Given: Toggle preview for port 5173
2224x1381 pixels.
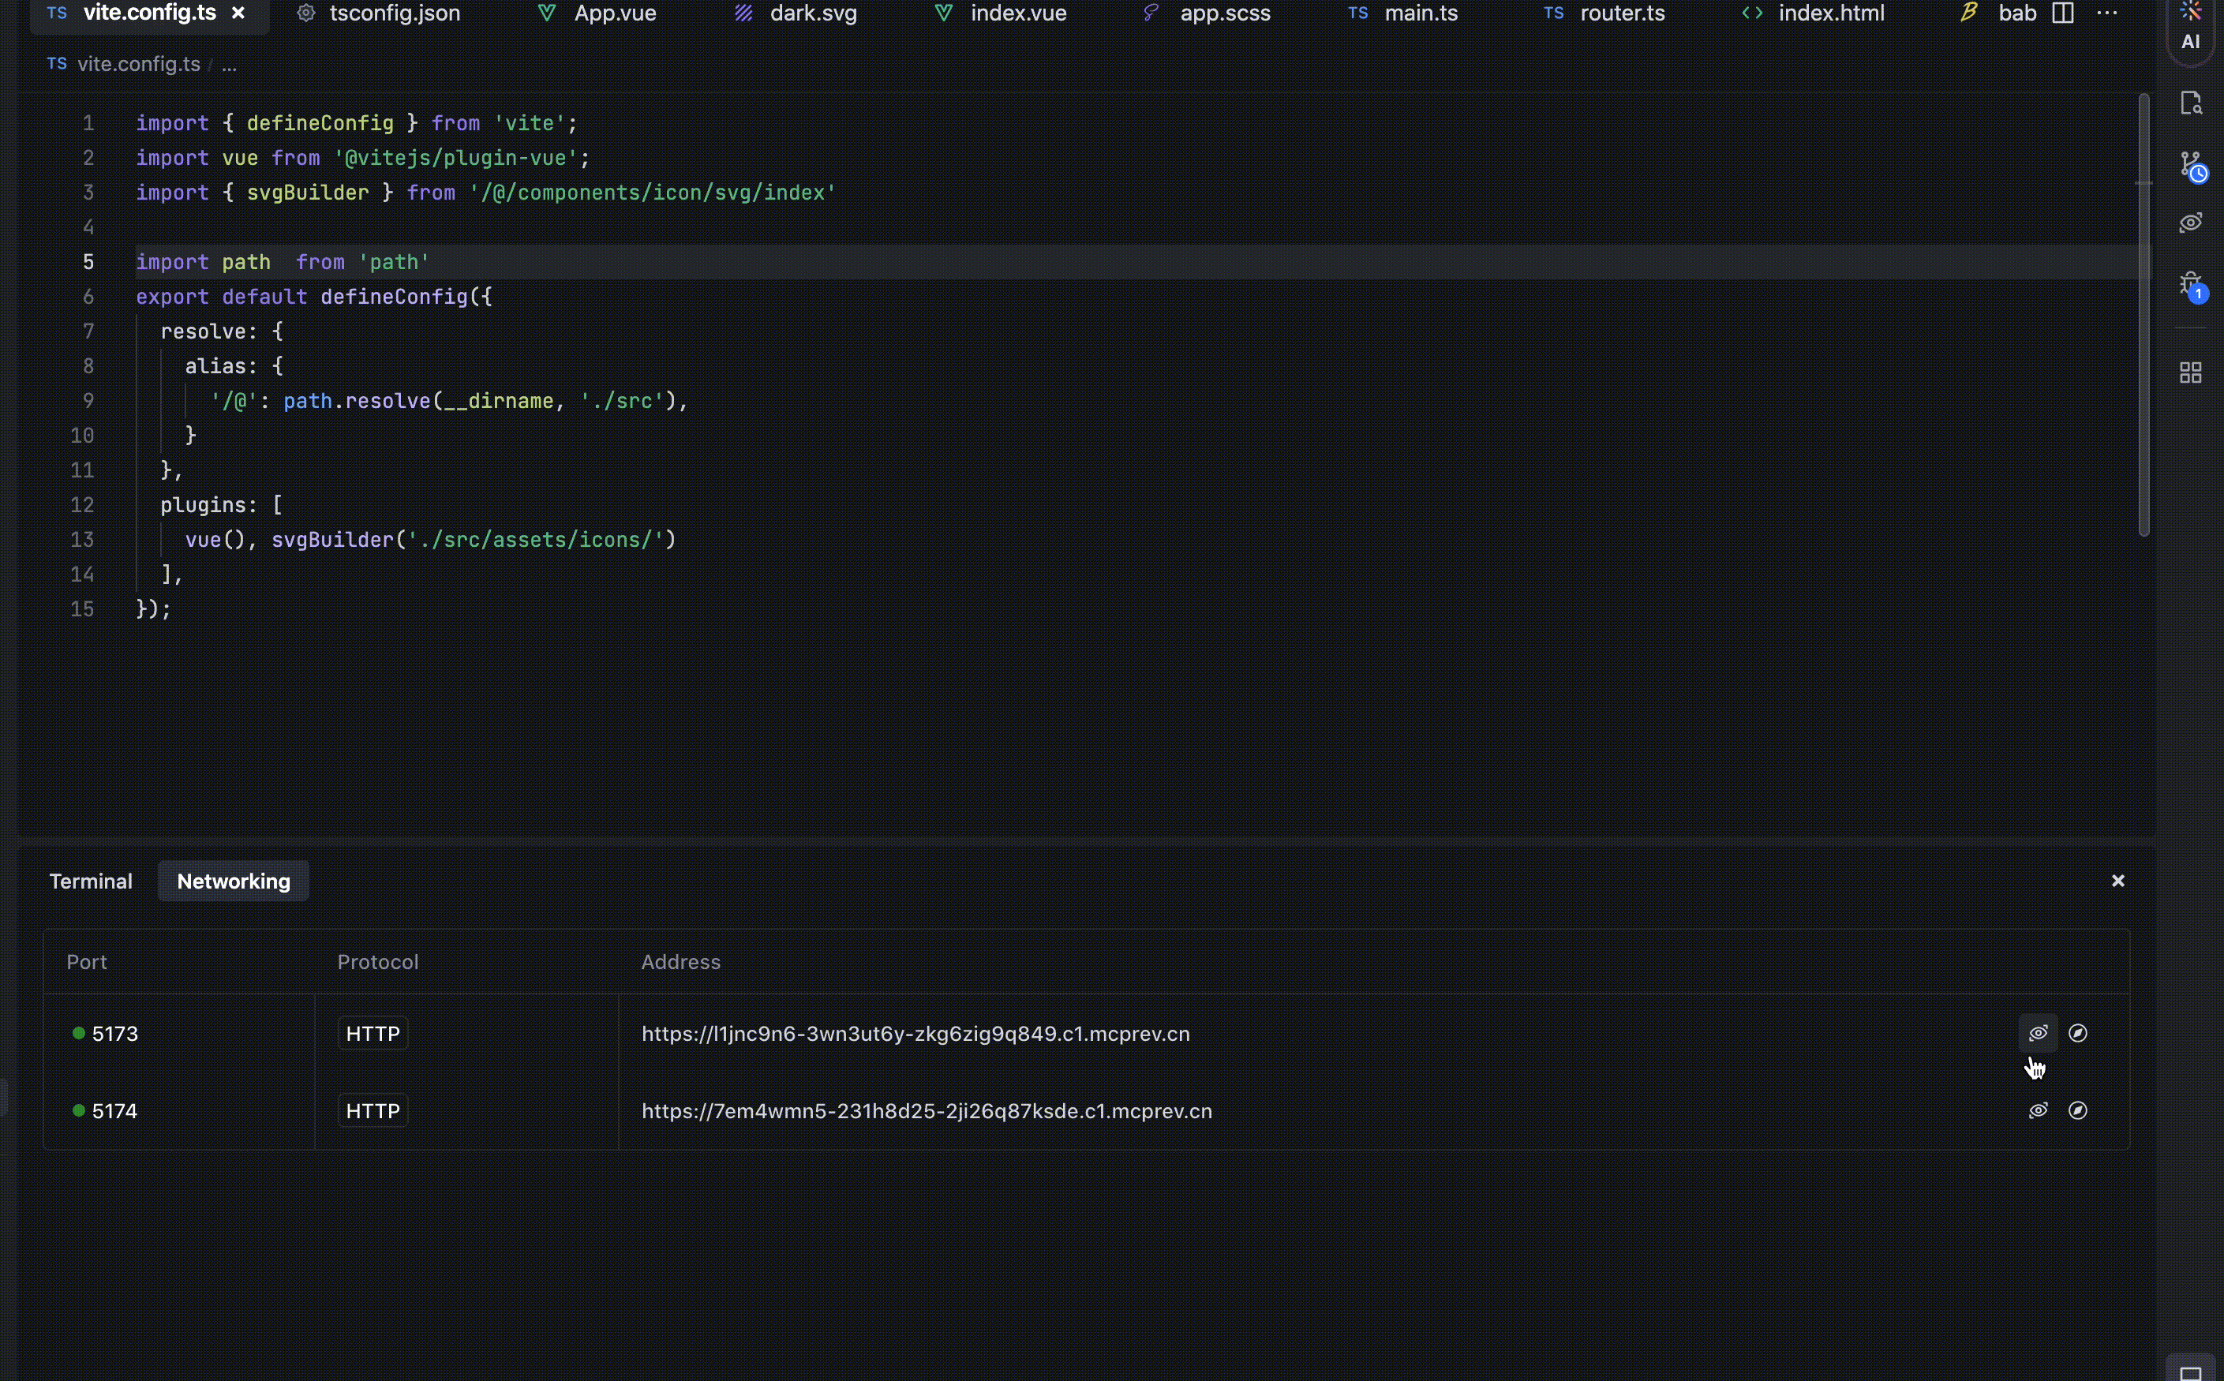Looking at the screenshot, I should coord(2038,1033).
